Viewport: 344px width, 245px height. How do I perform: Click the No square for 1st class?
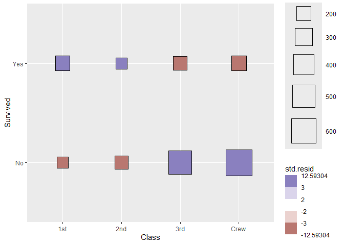point(62,162)
